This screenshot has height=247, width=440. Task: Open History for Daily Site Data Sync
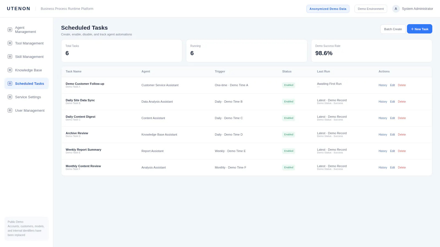pyautogui.click(x=383, y=102)
